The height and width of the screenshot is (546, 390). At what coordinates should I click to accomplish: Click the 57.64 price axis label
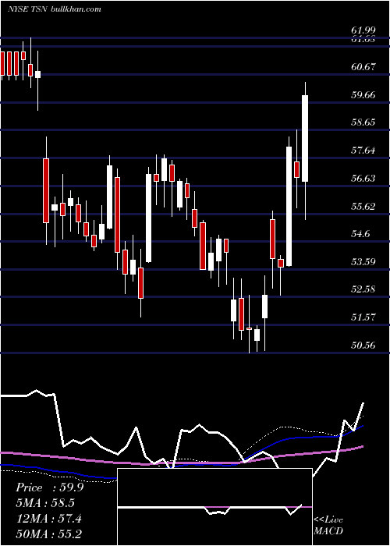point(363,151)
